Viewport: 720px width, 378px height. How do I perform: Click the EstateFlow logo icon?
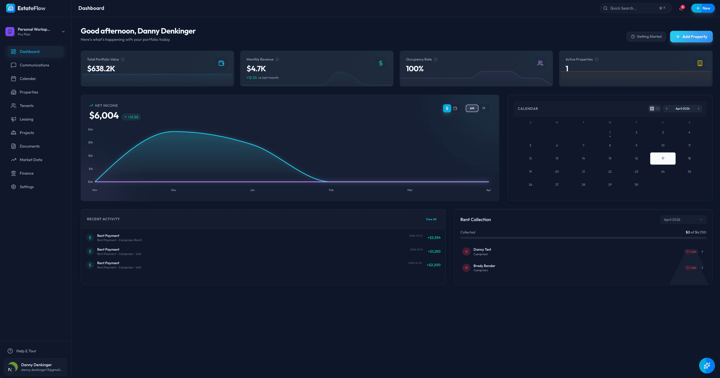(x=10, y=8)
